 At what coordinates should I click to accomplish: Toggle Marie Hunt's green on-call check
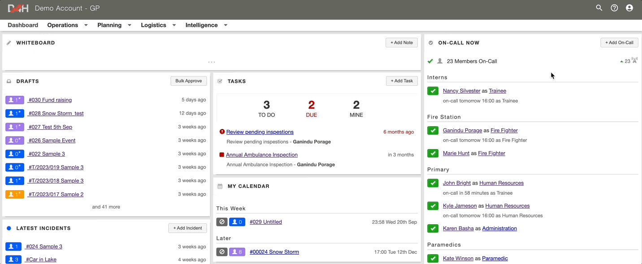tap(433, 153)
